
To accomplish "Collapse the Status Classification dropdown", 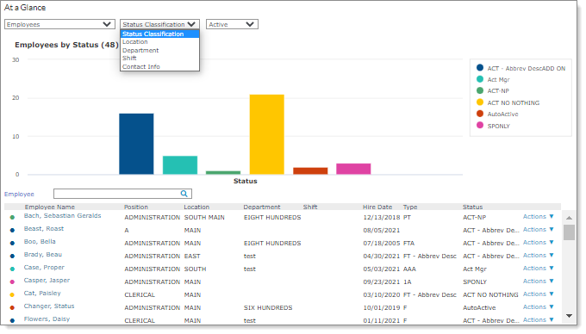I will click(x=159, y=24).
